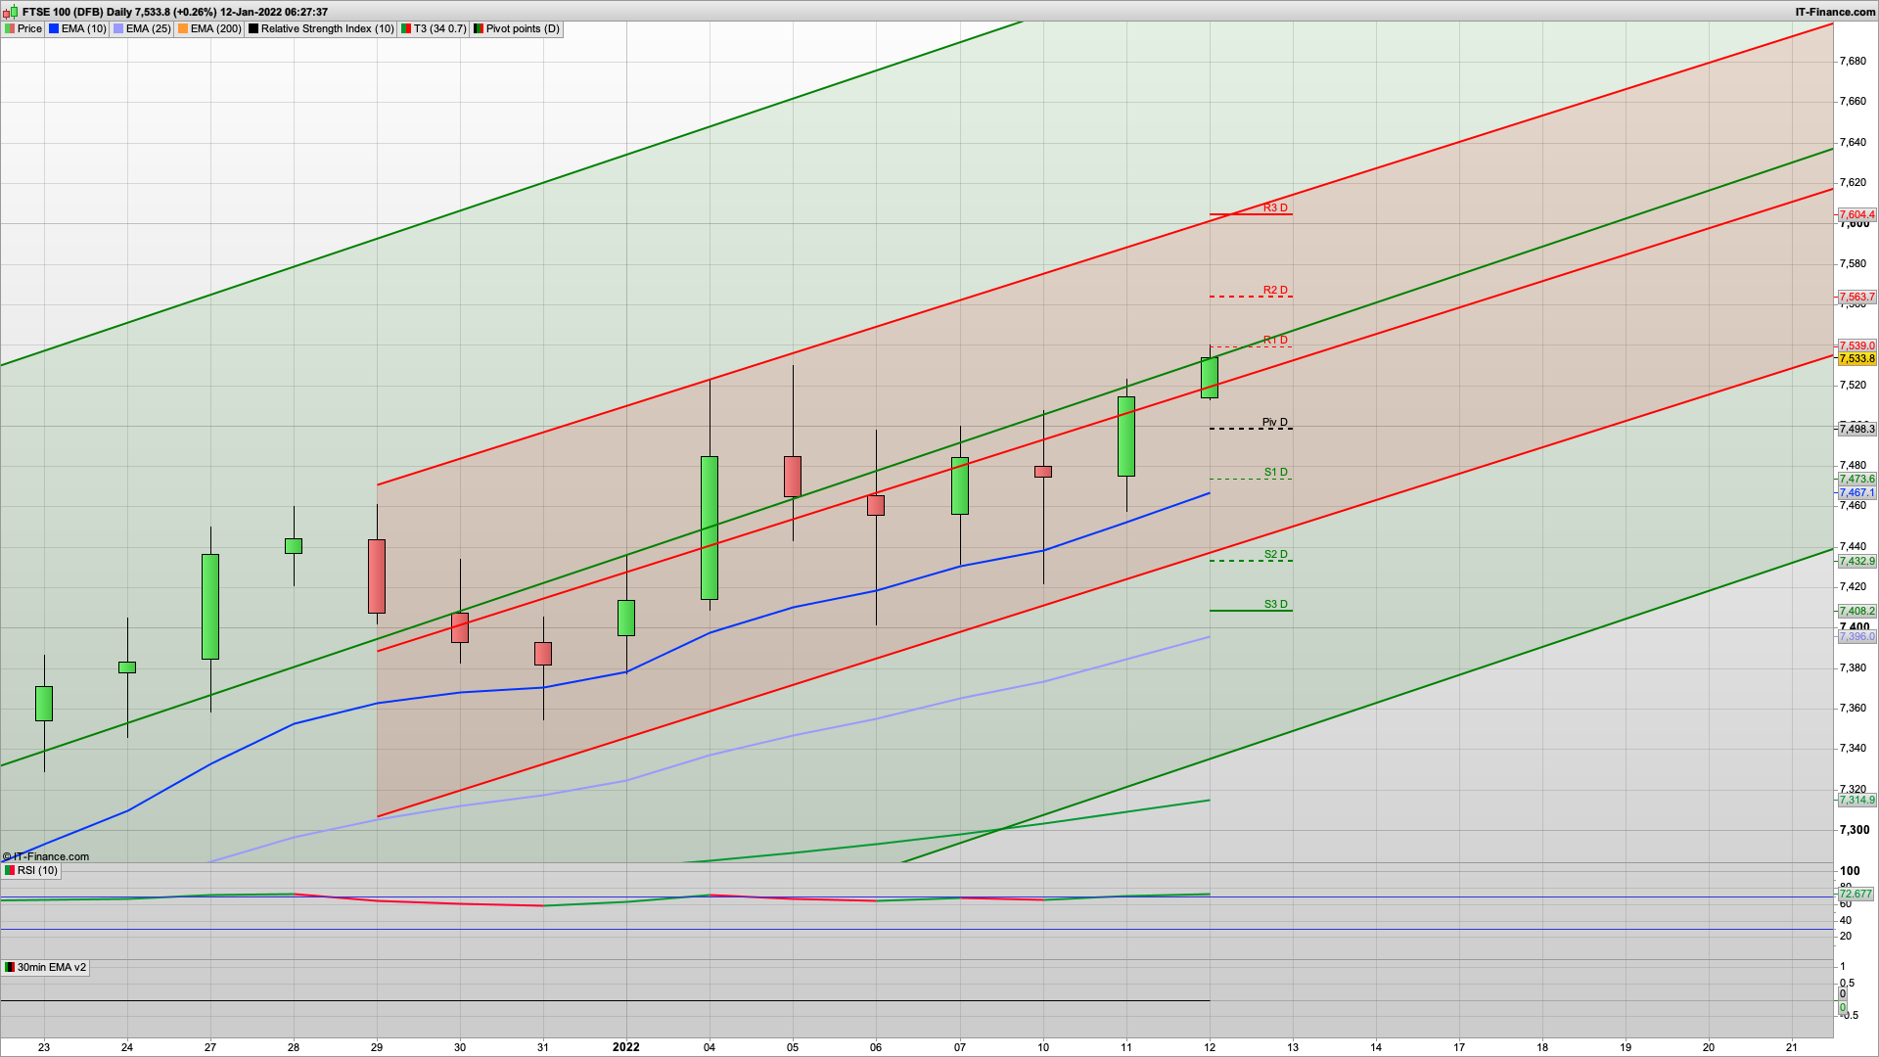
Task: Click the green candle on 11
Action: 1126,437
